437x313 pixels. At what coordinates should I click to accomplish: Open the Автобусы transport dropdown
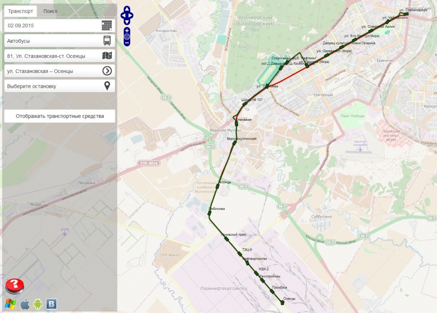[x=60, y=41]
